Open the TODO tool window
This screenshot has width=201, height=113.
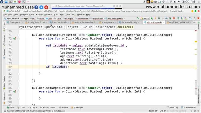pyautogui.click(x=21, y=107)
